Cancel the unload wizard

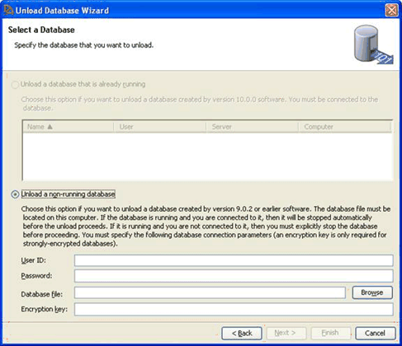point(375,333)
